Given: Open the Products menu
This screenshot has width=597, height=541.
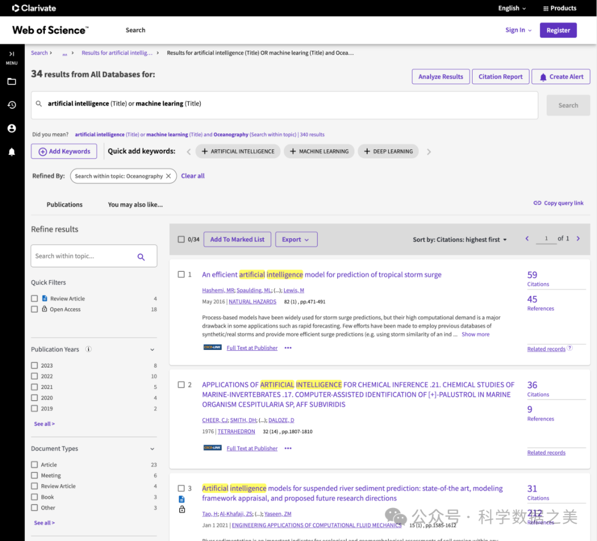Looking at the screenshot, I should (559, 8).
